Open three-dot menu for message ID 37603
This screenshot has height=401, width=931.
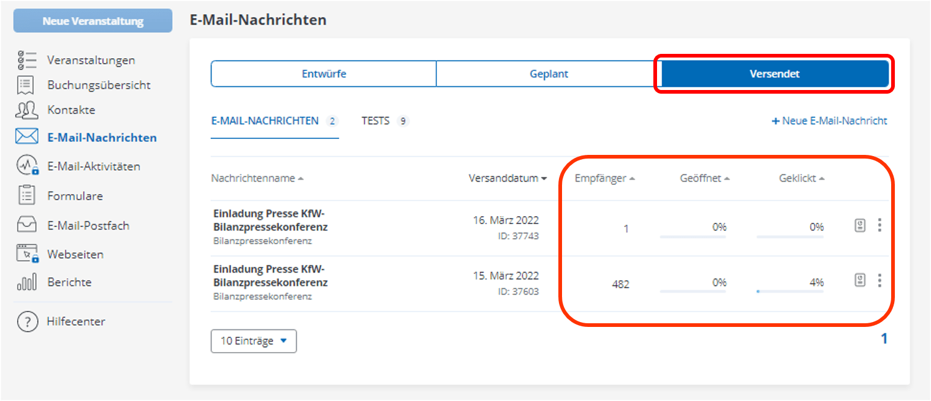point(880,280)
